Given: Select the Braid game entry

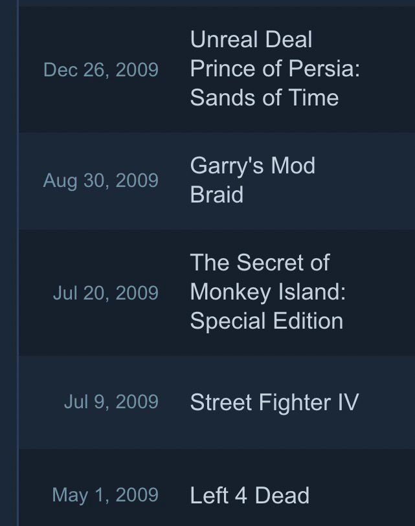Looking at the screenshot, I should (x=217, y=195).
